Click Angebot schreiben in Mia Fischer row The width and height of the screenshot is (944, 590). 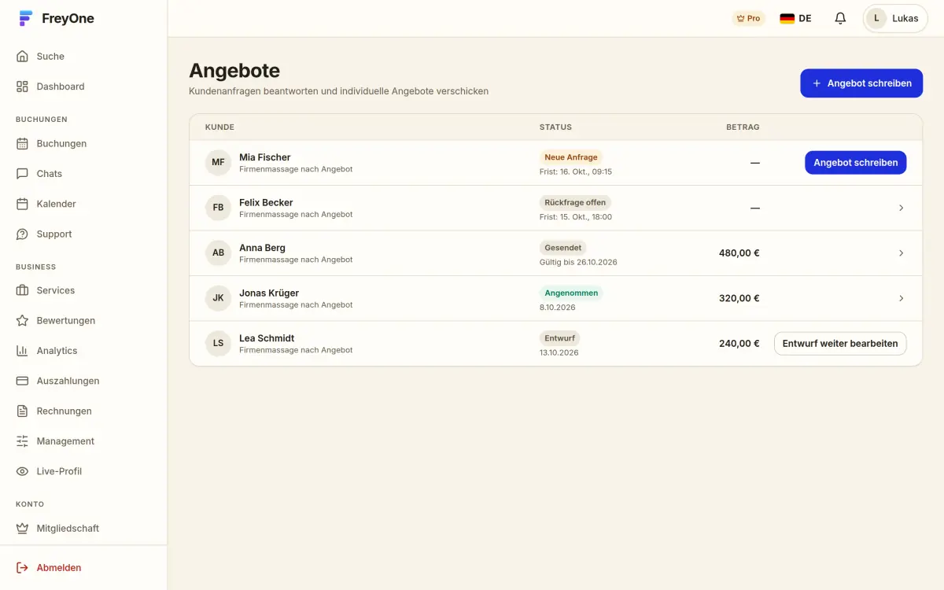[856, 163]
